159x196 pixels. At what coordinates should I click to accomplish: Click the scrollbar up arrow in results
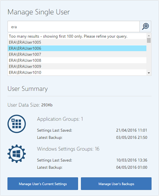[149, 36]
